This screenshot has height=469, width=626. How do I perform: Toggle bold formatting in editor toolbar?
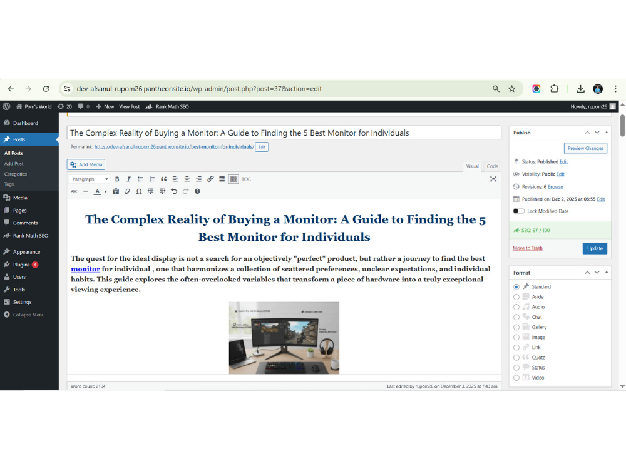pos(117,179)
